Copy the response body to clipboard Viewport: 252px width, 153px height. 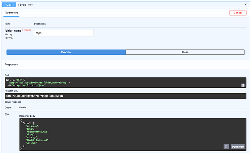(x=226, y=147)
